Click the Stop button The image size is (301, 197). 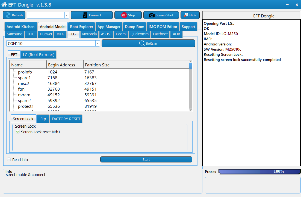[128, 15]
